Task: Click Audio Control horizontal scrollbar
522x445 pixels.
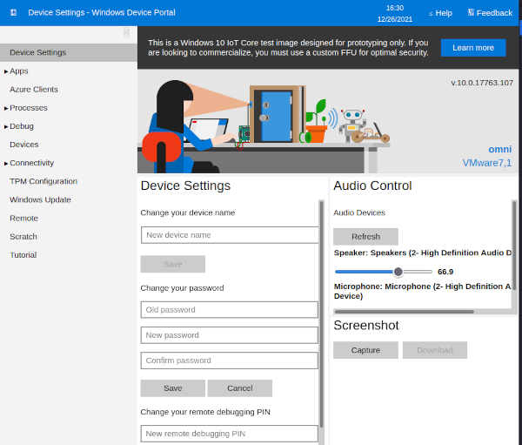Action: pyautogui.click(x=405, y=312)
